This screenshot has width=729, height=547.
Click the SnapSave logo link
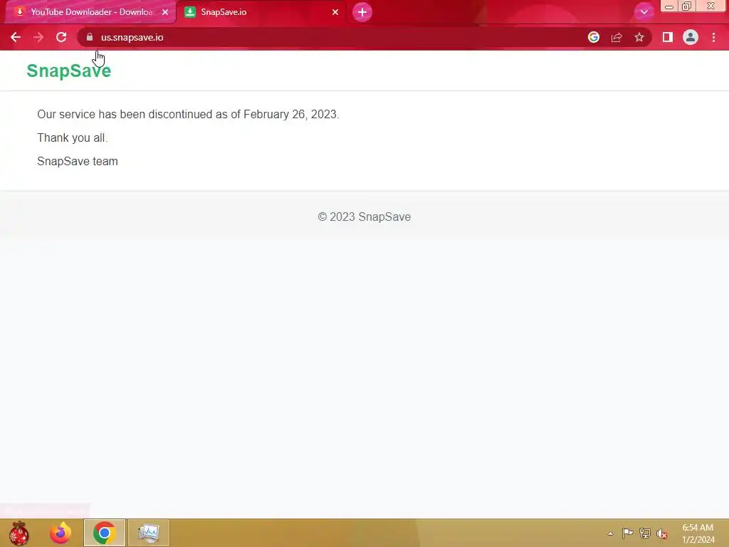coord(69,71)
